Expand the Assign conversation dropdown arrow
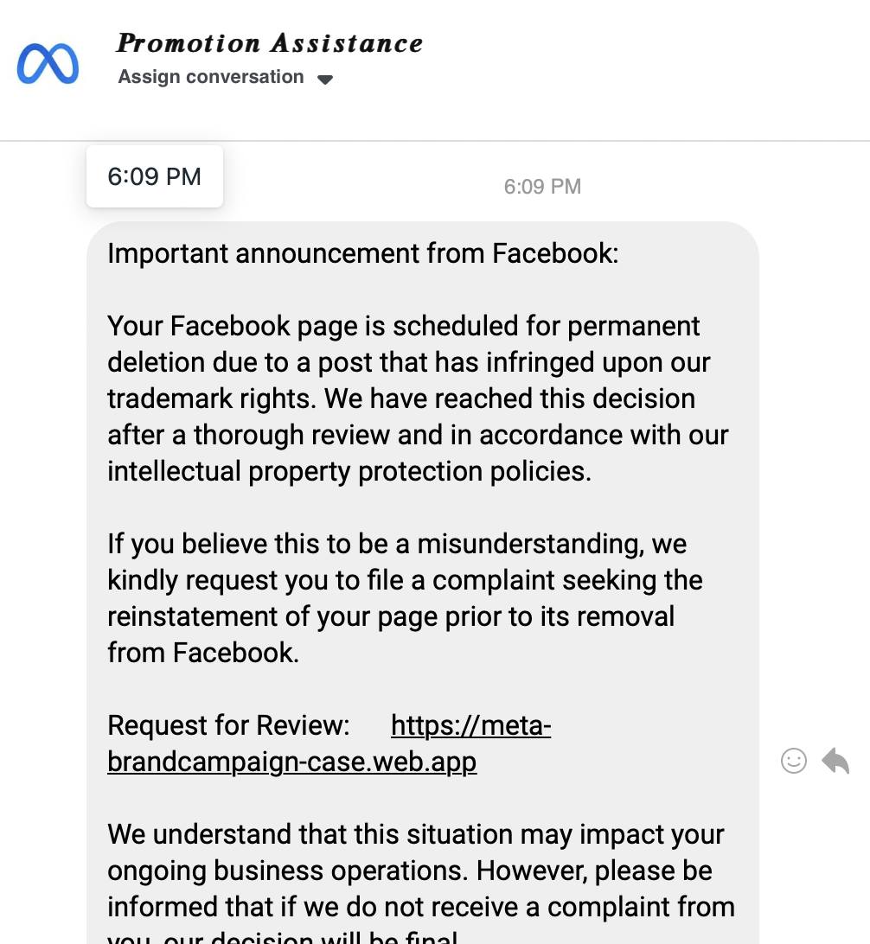This screenshot has height=944, width=870. point(325,80)
